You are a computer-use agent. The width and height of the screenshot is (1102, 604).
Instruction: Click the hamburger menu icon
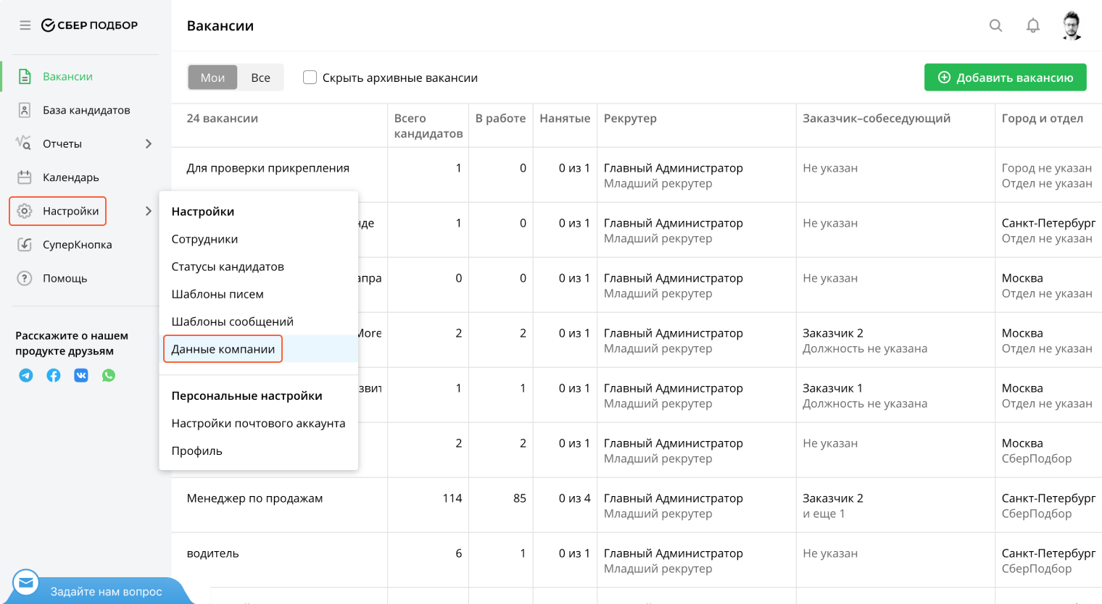tap(25, 25)
